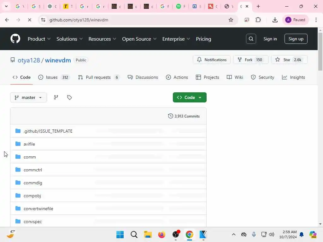Viewport: 323px width, 242px height.
Task: Click the Notifications button
Action: [212, 60]
